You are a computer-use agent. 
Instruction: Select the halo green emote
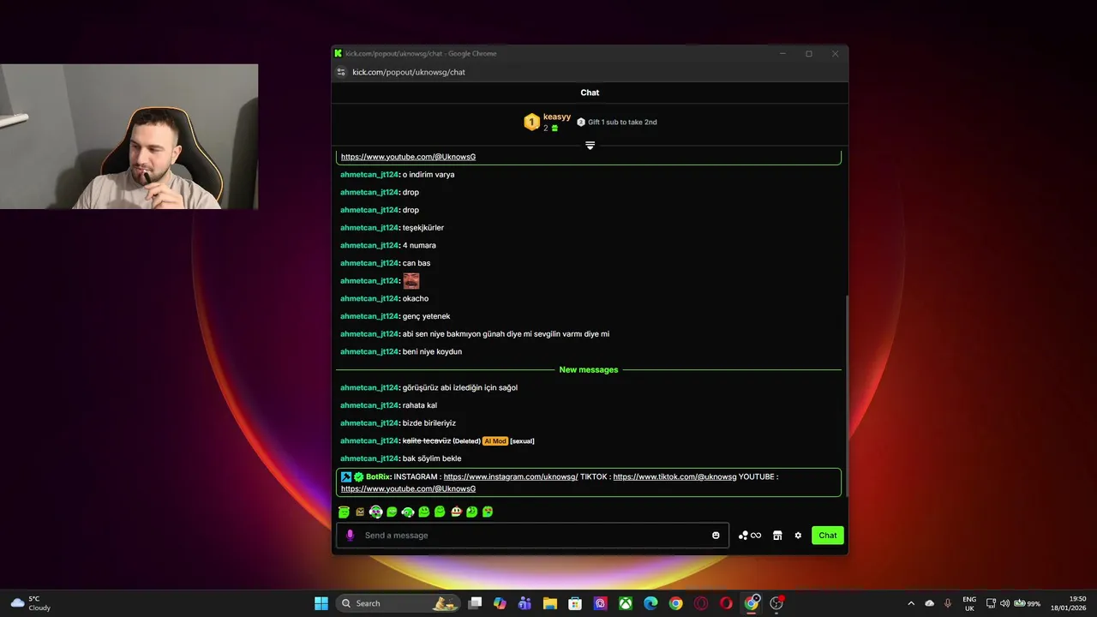pyautogui.click(x=344, y=512)
